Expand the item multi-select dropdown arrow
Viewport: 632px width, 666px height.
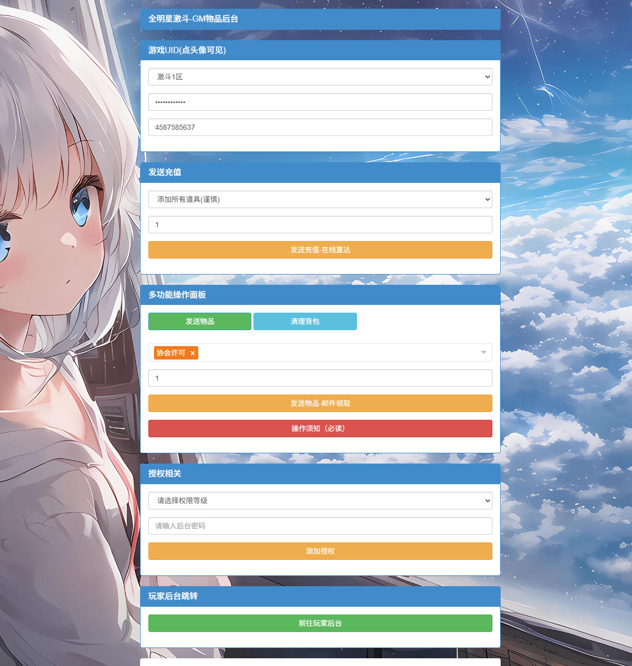pyautogui.click(x=483, y=352)
